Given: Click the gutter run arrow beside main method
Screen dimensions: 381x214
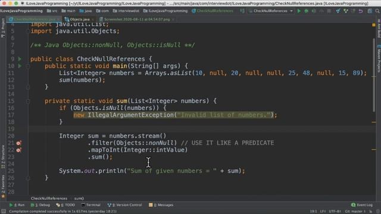Looking at the screenshot, I should pos(20,66).
